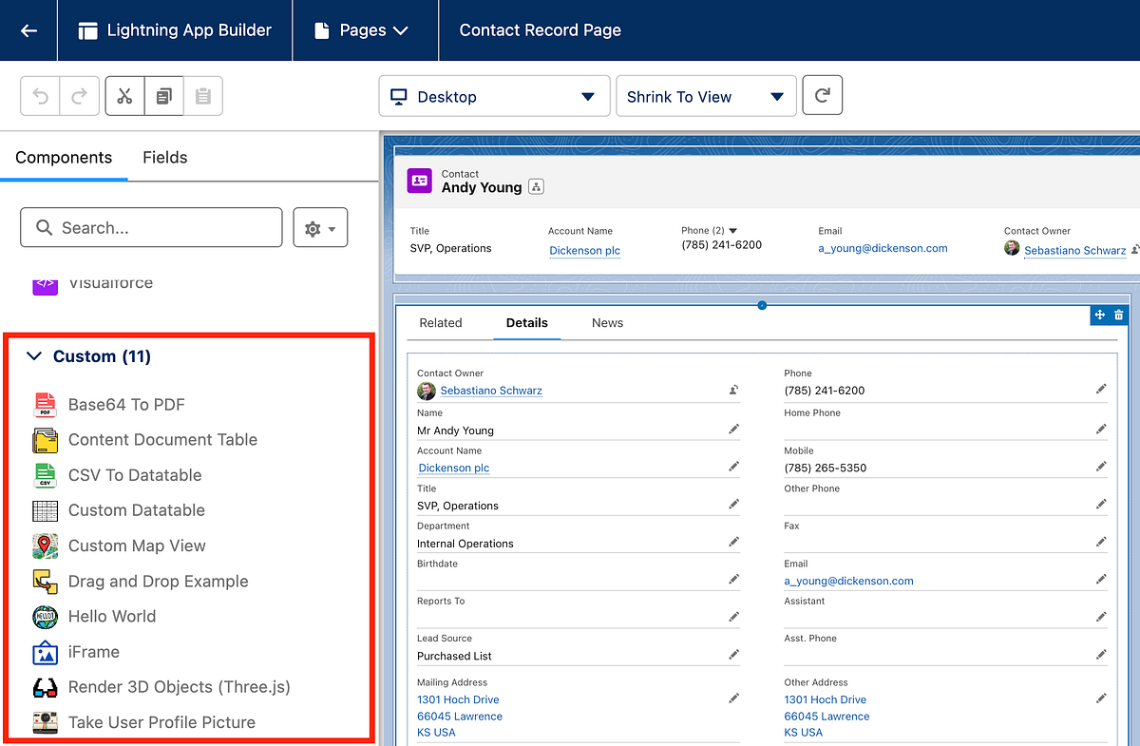Image resolution: width=1140 pixels, height=746 pixels.
Task: Switch to the Fields tab
Action: (164, 157)
